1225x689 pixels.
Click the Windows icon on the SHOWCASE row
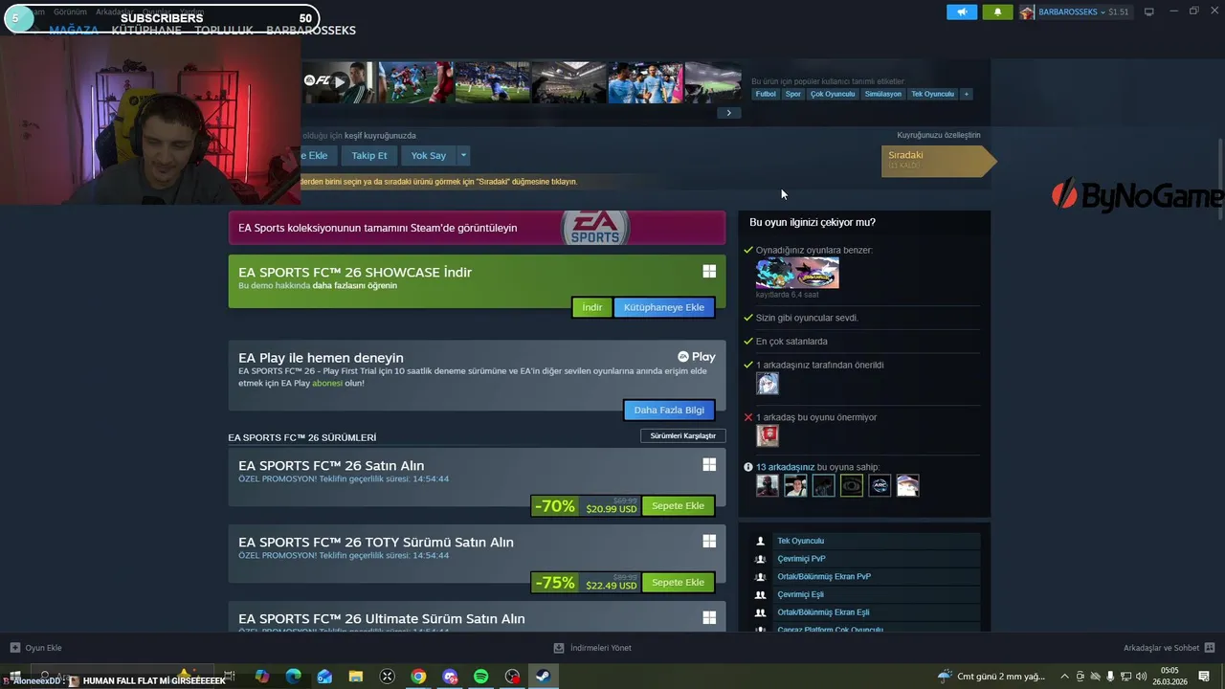coord(709,272)
